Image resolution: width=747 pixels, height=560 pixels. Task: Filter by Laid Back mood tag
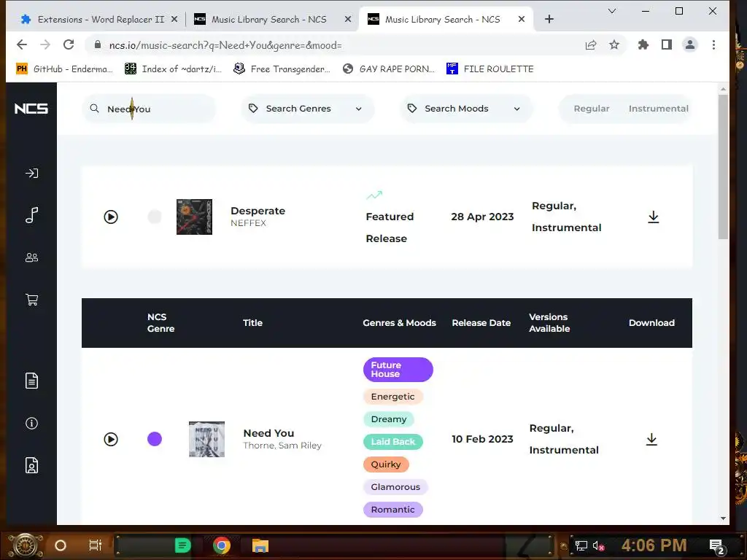click(x=392, y=442)
